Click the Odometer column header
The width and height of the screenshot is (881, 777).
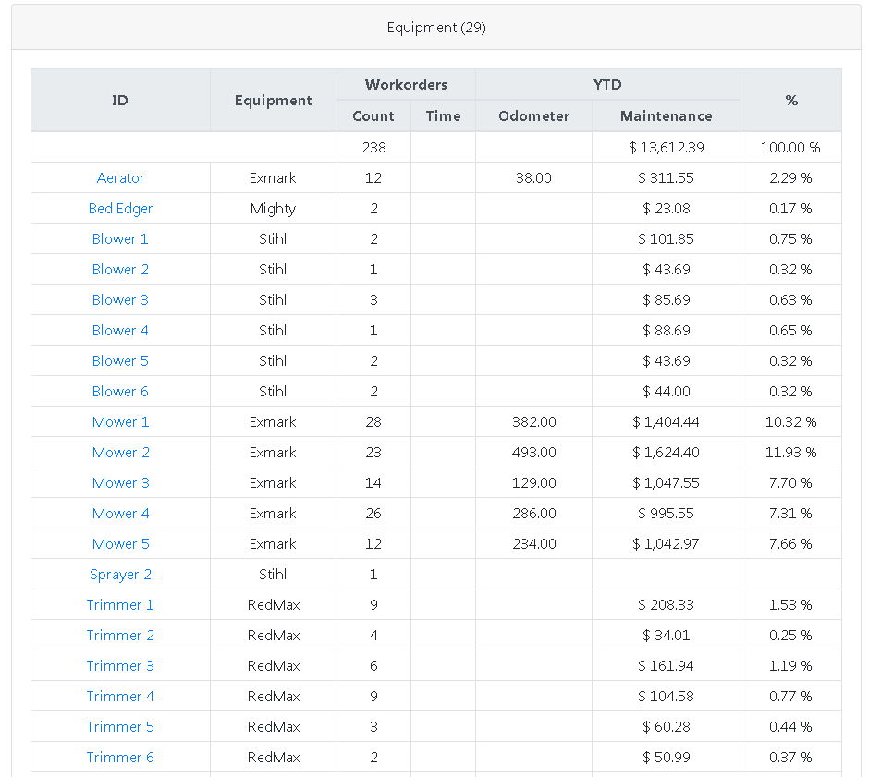pyautogui.click(x=533, y=116)
